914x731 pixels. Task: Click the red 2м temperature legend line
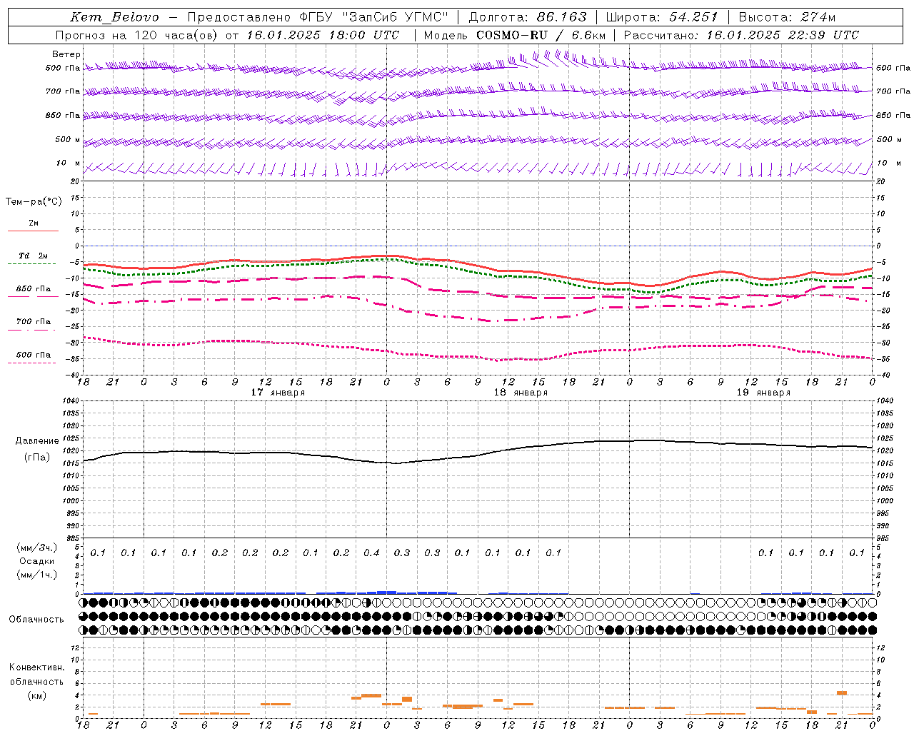[x=33, y=231]
